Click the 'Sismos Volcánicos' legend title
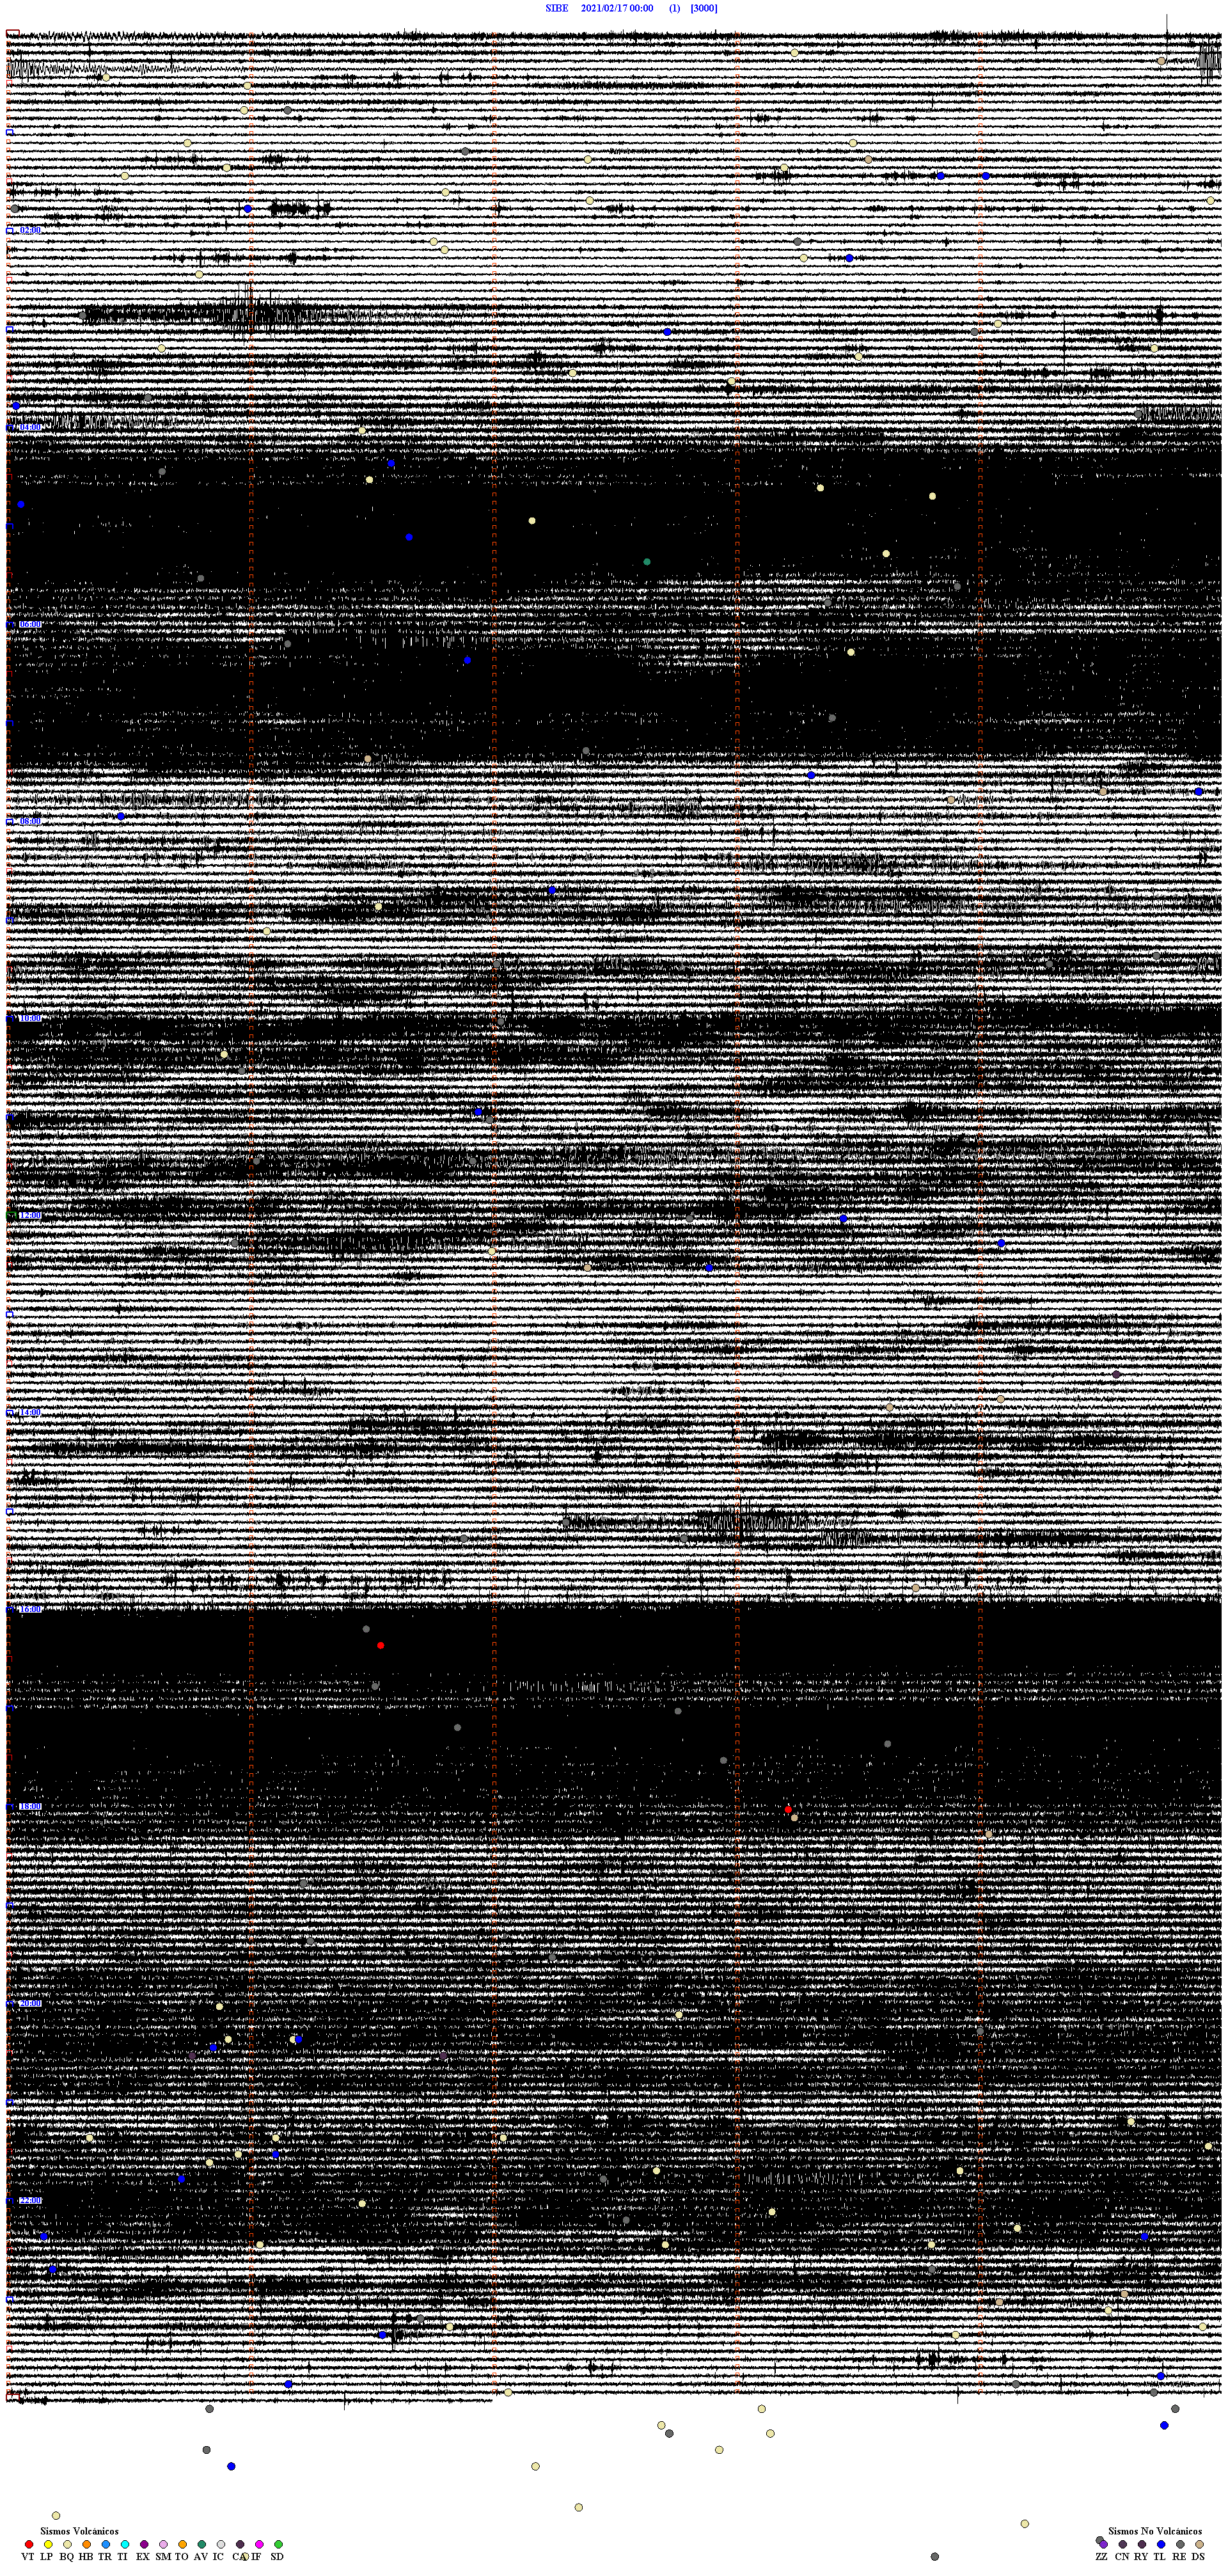 click(x=79, y=2532)
